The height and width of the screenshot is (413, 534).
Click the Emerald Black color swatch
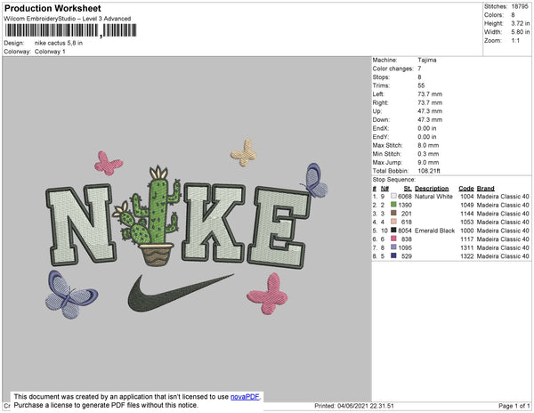(393, 231)
